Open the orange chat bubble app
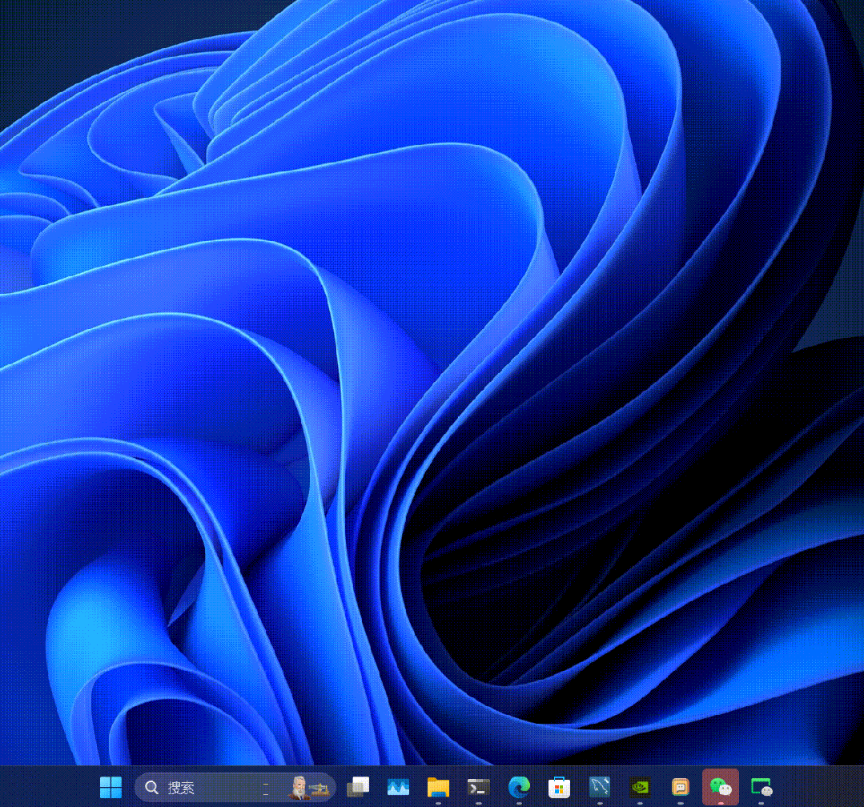 click(x=681, y=787)
